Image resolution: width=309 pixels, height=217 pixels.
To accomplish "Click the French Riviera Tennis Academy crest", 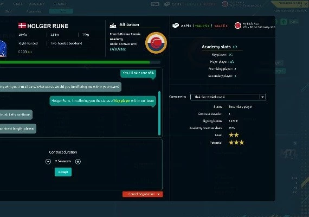I will click(156, 43).
